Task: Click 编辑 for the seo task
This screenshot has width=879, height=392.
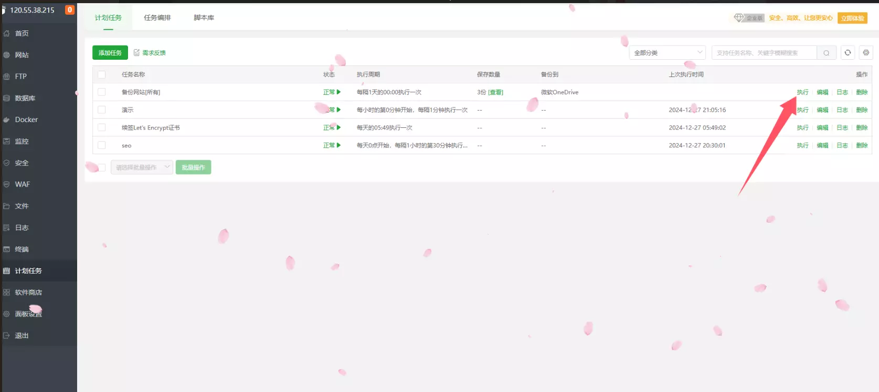Action: pos(822,146)
